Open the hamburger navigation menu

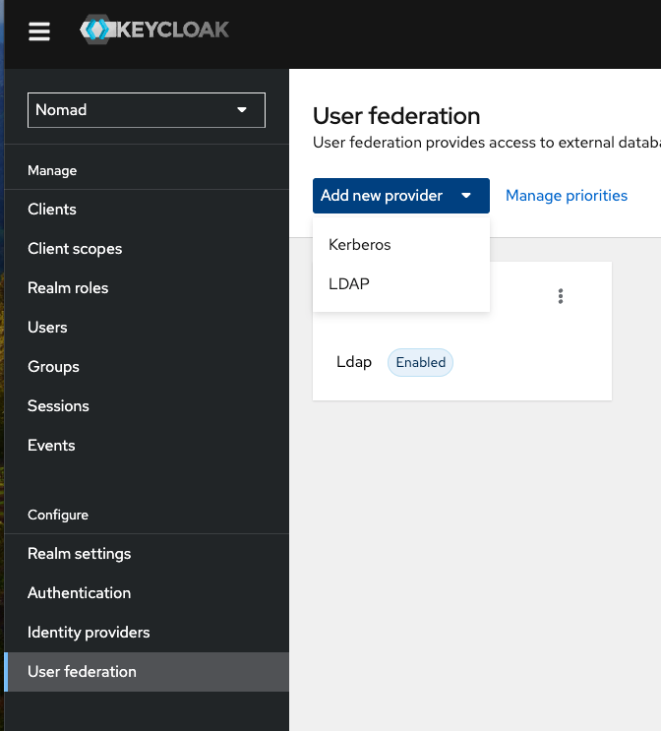(x=39, y=31)
